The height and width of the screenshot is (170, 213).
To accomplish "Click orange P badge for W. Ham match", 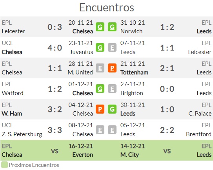I will 100,109.
